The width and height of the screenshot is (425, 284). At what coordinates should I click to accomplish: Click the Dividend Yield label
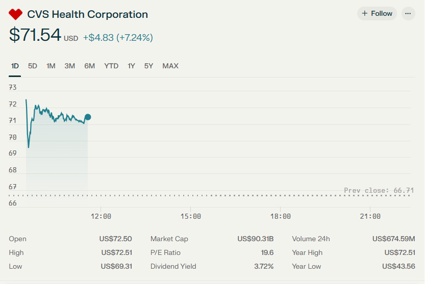(173, 266)
